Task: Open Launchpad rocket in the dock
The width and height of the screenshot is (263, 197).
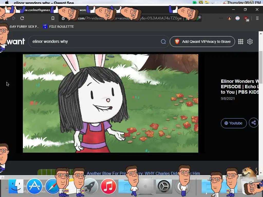Action: [x=91, y=186]
